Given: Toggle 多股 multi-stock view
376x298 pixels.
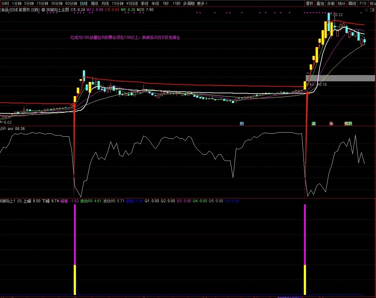Looking at the screenshot, I should click(331, 3).
